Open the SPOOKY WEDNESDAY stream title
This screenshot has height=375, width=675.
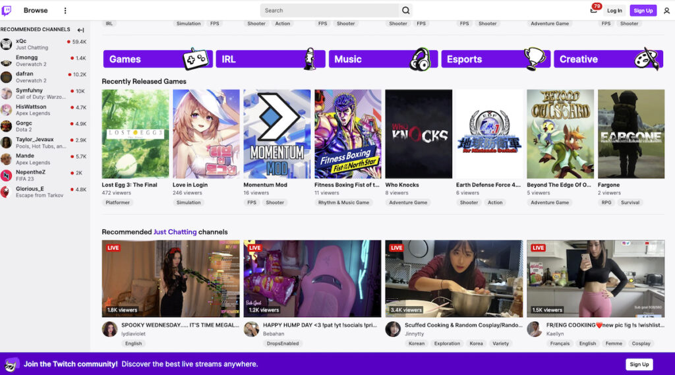point(180,325)
